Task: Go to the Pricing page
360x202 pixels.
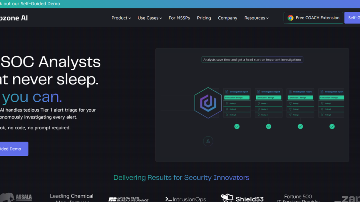Action: (204, 18)
